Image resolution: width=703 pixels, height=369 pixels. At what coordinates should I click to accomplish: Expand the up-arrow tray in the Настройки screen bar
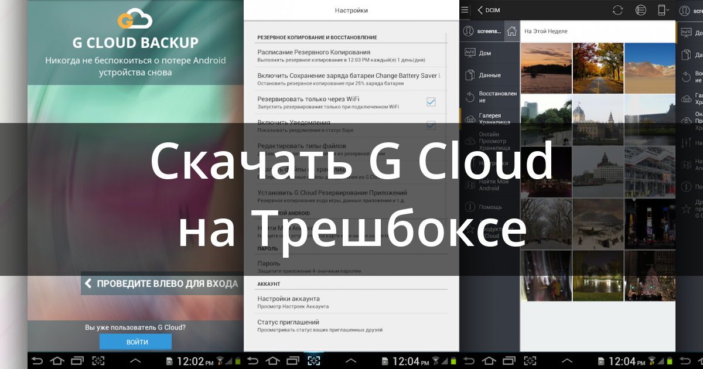tap(350, 361)
